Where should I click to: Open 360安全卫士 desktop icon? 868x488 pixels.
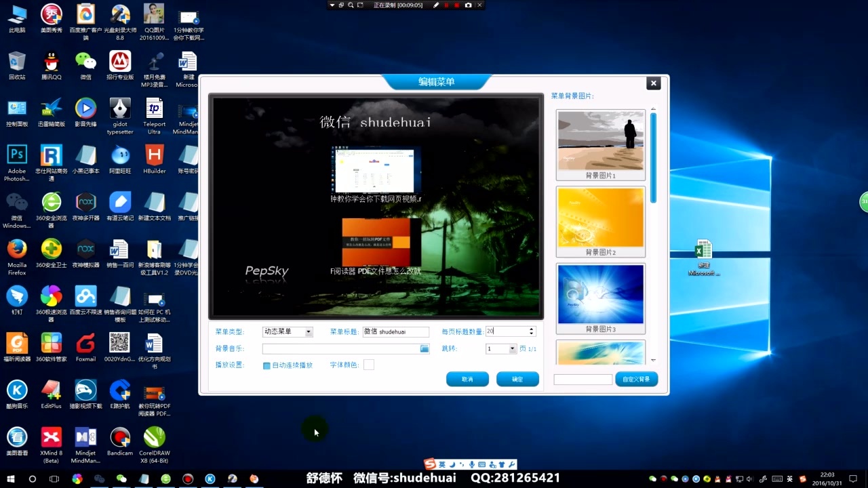point(52,253)
